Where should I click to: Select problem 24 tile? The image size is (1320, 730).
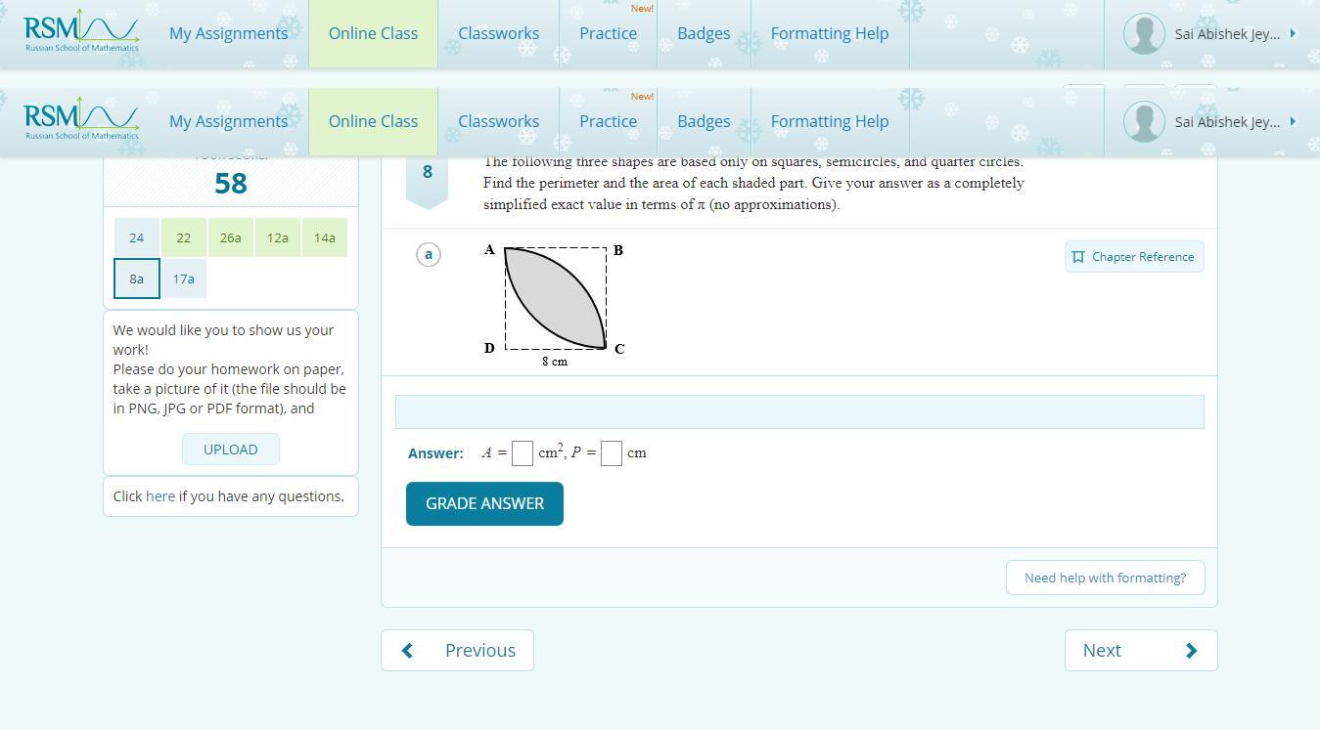pos(137,237)
